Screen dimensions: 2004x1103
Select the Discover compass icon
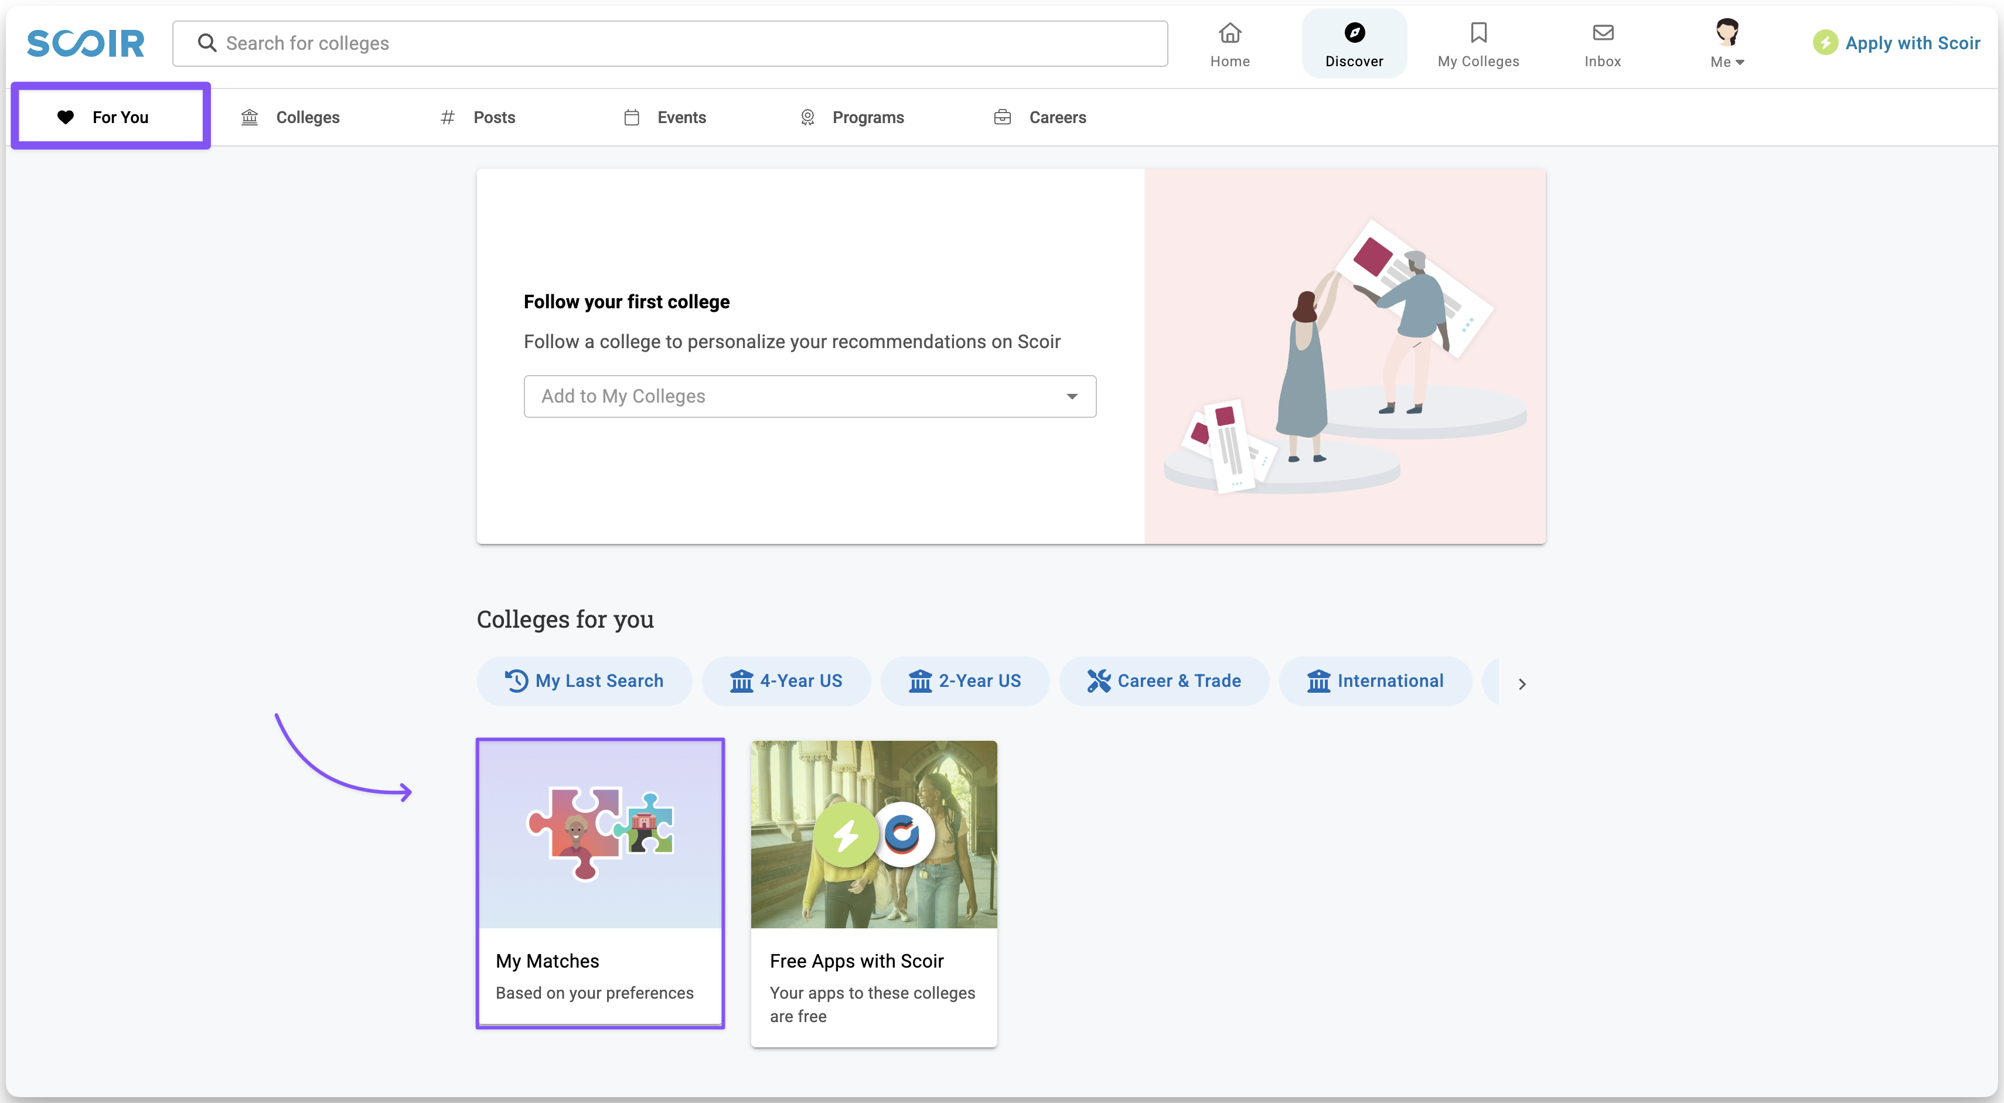pyautogui.click(x=1354, y=33)
